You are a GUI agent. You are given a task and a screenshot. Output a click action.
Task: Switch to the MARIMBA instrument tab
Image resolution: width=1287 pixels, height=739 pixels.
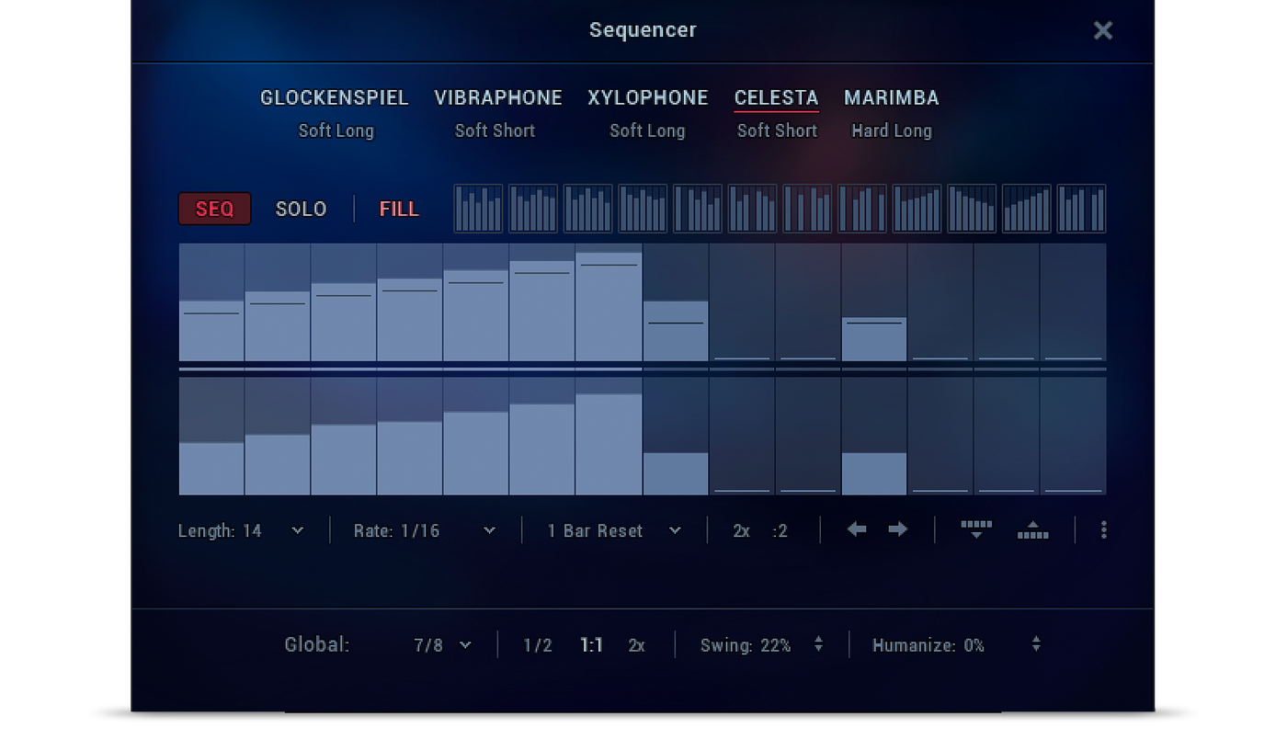[892, 97]
